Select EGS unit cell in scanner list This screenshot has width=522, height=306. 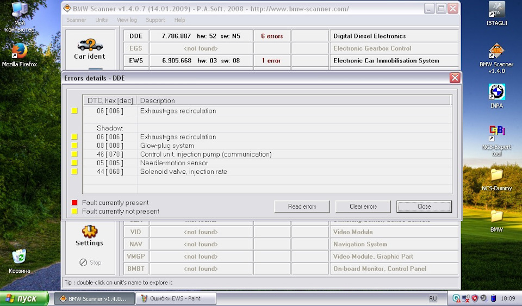136,48
